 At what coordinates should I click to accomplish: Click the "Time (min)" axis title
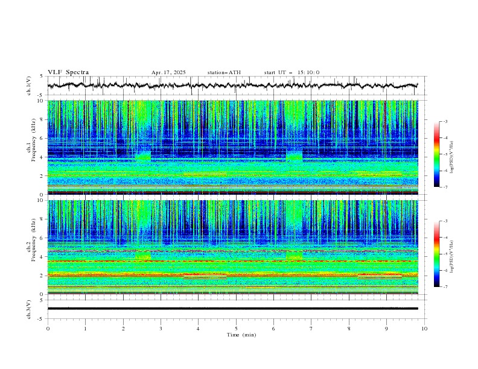point(241,335)
